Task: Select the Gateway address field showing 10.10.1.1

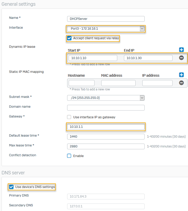Action: 106,127
